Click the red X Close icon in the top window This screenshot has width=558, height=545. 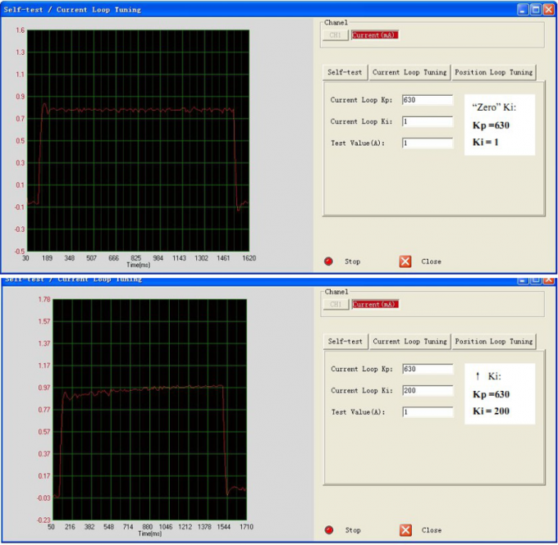click(405, 261)
